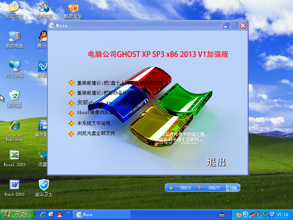Click the red title 电脑公司GHOST XP SP3

[158, 54]
